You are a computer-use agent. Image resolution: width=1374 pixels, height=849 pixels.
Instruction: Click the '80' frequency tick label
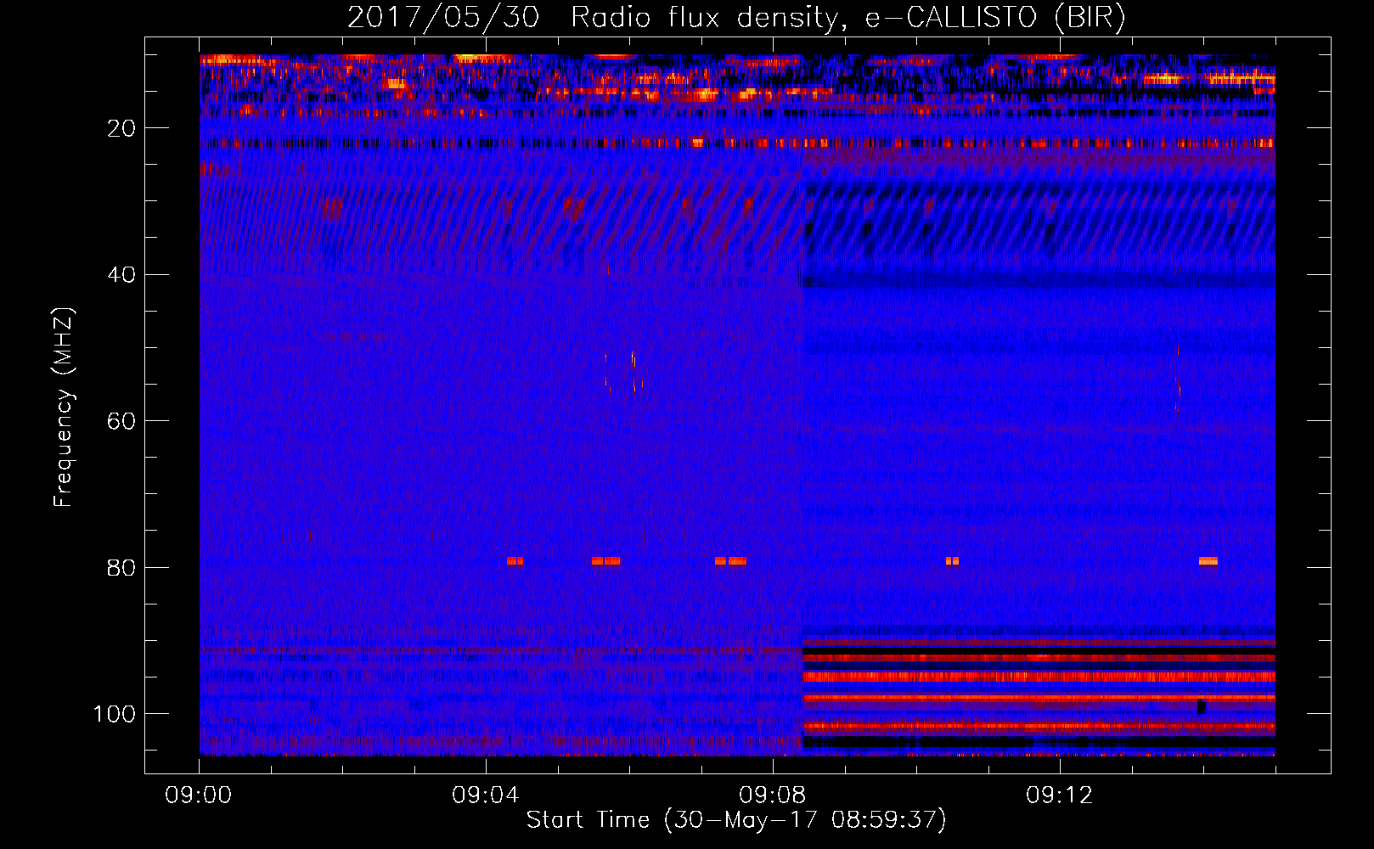121,568
